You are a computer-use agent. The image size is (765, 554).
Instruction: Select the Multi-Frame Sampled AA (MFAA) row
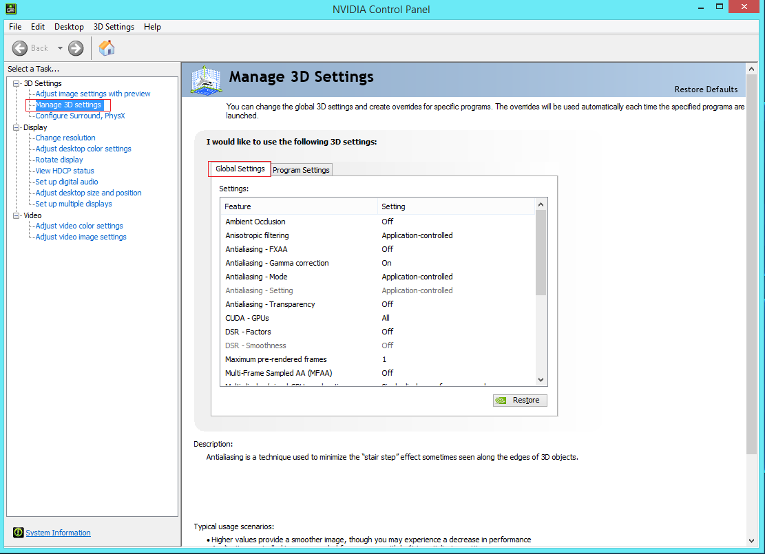click(378, 373)
